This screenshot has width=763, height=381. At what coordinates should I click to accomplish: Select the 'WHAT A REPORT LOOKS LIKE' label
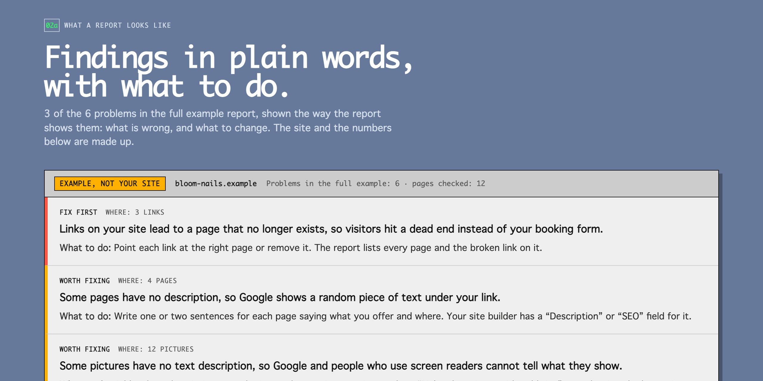(118, 25)
